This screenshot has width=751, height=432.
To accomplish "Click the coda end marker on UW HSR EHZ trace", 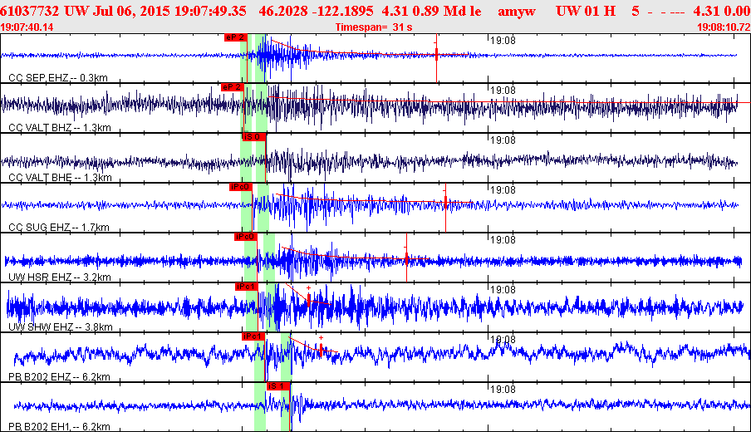I will [x=406, y=258].
